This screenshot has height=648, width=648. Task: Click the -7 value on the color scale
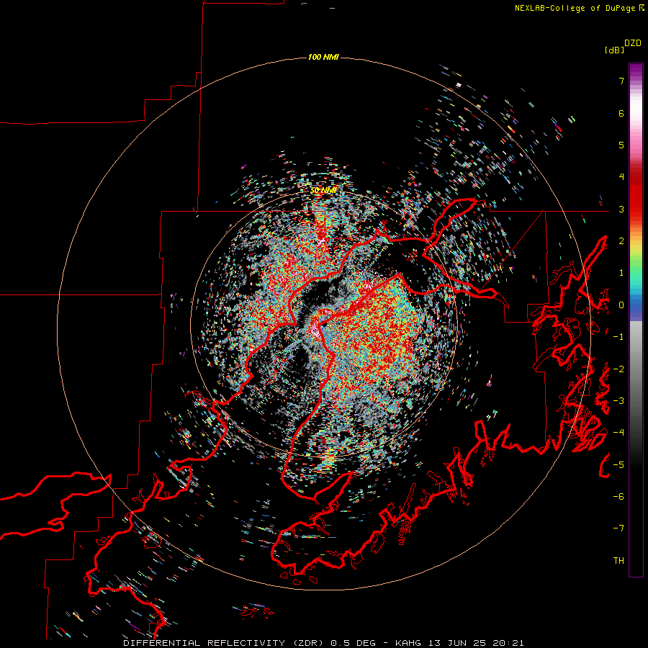618,528
